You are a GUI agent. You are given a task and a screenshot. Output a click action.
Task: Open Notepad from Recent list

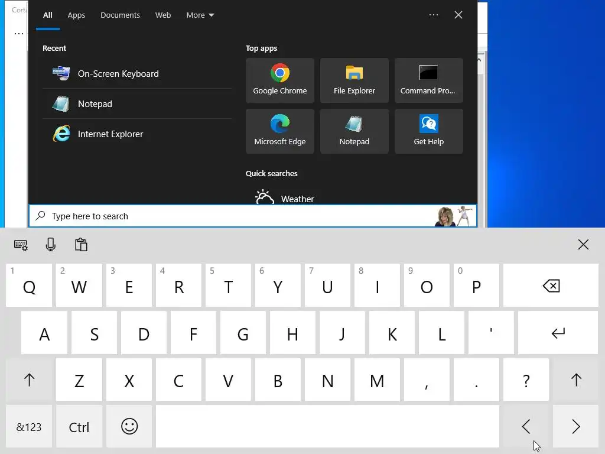click(137, 104)
